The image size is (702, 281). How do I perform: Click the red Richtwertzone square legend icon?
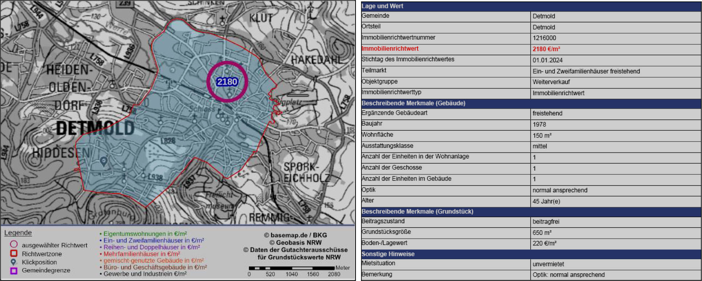pos(14,253)
